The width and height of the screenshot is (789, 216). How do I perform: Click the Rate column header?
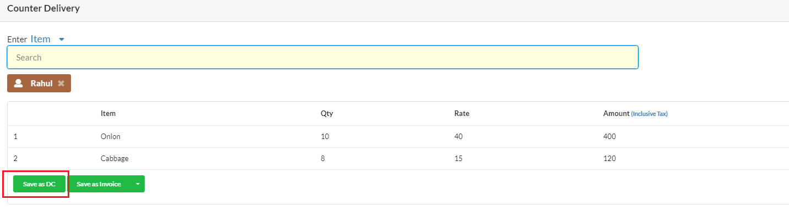462,113
